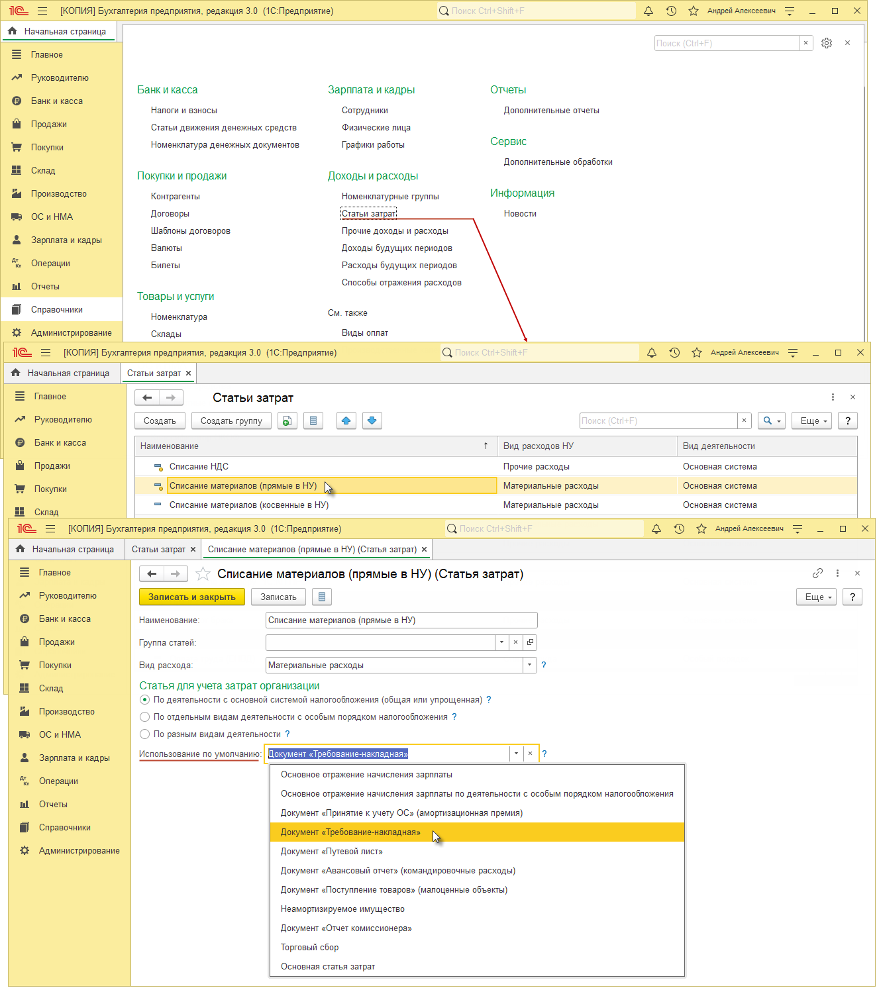Open favorites star in top window
The height and width of the screenshot is (988, 877).
click(x=694, y=11)
